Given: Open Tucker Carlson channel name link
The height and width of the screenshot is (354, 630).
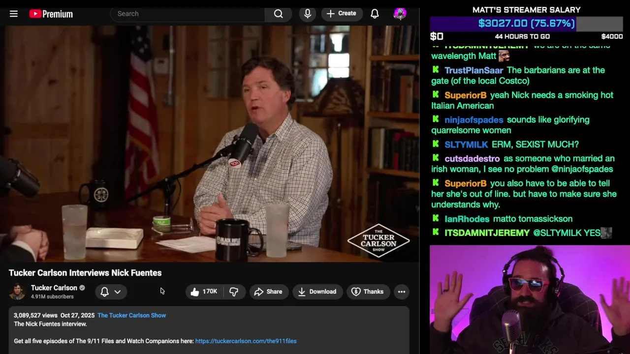Looking at the screenshot, I should 54,288.
